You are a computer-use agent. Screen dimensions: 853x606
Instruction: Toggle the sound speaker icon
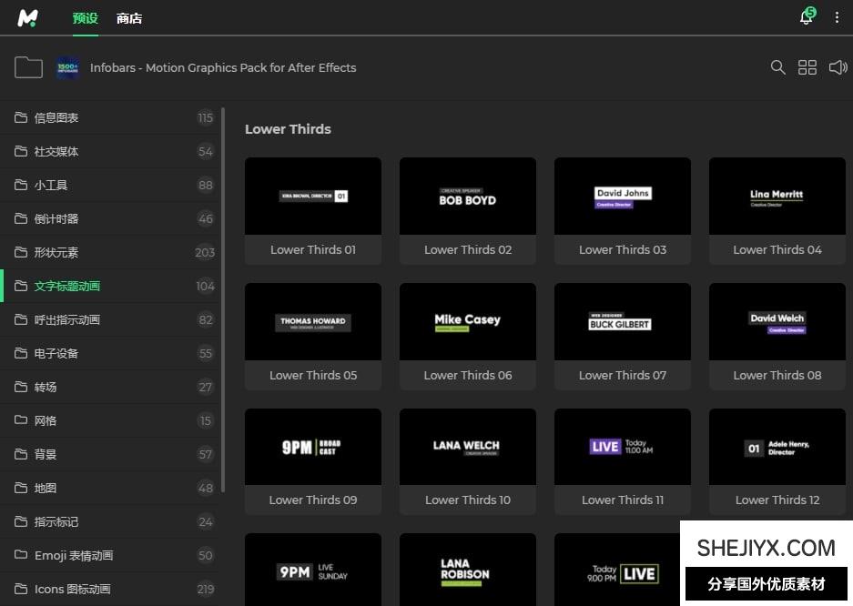[838, 67]
